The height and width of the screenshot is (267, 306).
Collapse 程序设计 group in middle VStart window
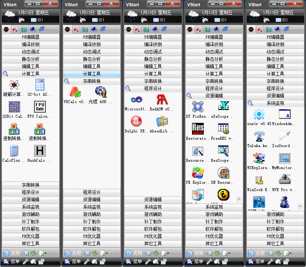(153, 88)
